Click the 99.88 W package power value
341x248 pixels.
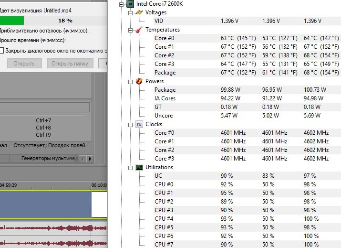point(230,90)
